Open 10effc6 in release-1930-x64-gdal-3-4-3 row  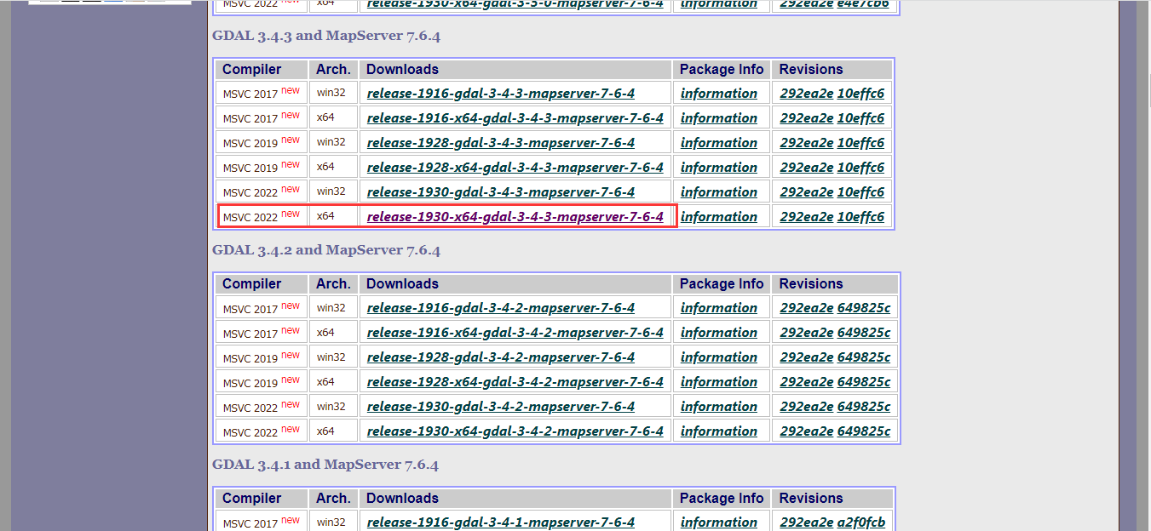tap(860, 217)
